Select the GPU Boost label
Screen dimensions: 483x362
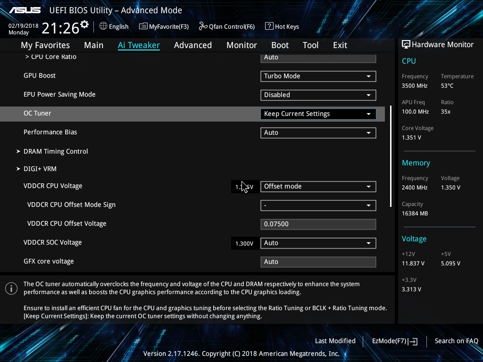(40, 75)
